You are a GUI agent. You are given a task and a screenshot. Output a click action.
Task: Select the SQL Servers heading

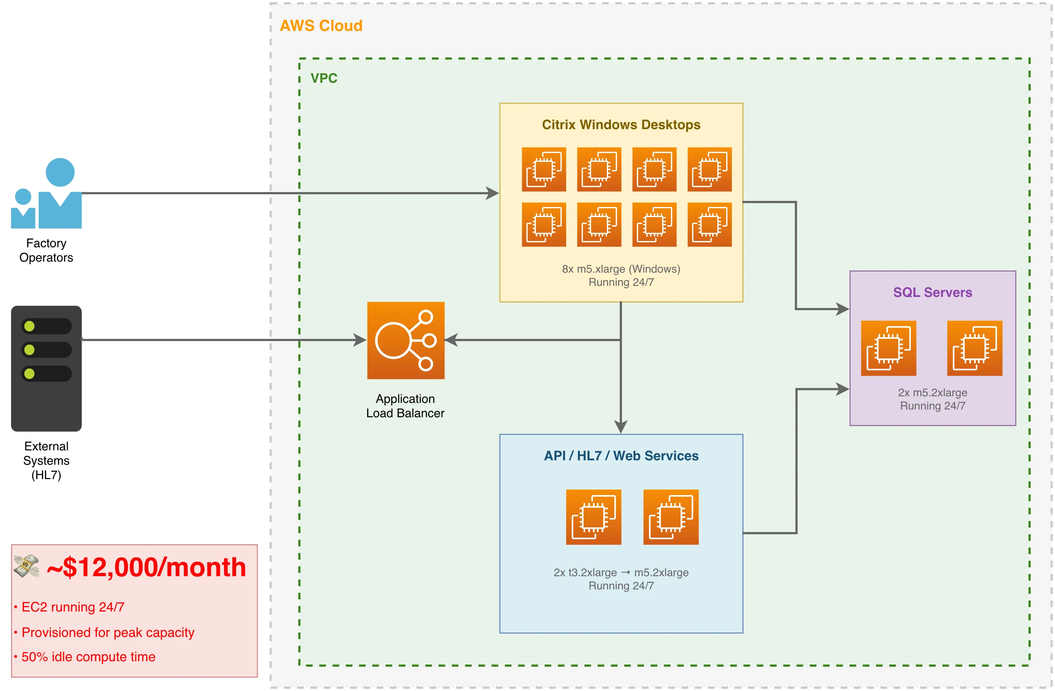(932, 293)
